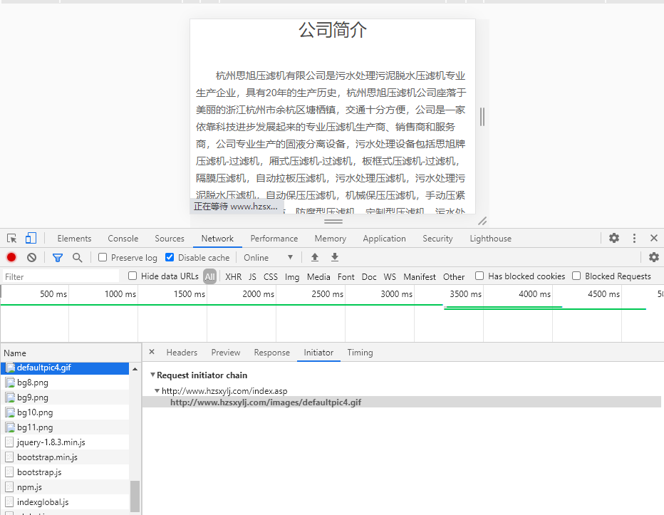Show the Response tab for the request
Screen dimensions: 664x515
tap(272, 353)
